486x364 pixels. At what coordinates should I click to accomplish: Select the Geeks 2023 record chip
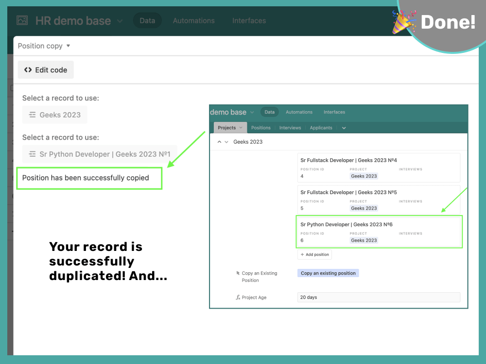[x=54, y=115]
